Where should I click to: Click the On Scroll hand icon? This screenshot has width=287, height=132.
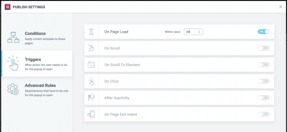91,48
